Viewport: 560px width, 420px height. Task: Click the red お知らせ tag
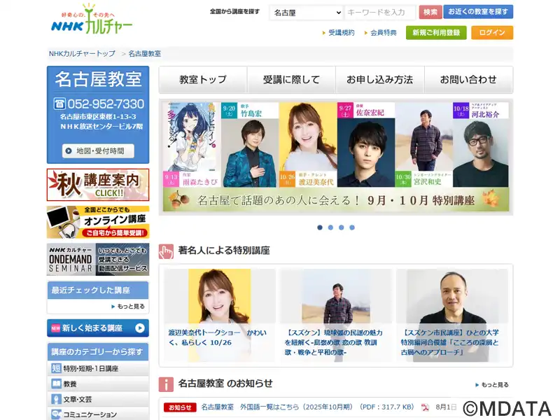[180, 407]
